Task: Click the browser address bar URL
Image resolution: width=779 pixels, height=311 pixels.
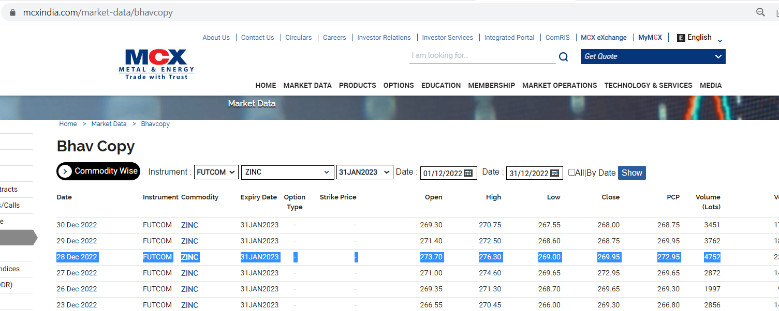Action: point(98,12)
